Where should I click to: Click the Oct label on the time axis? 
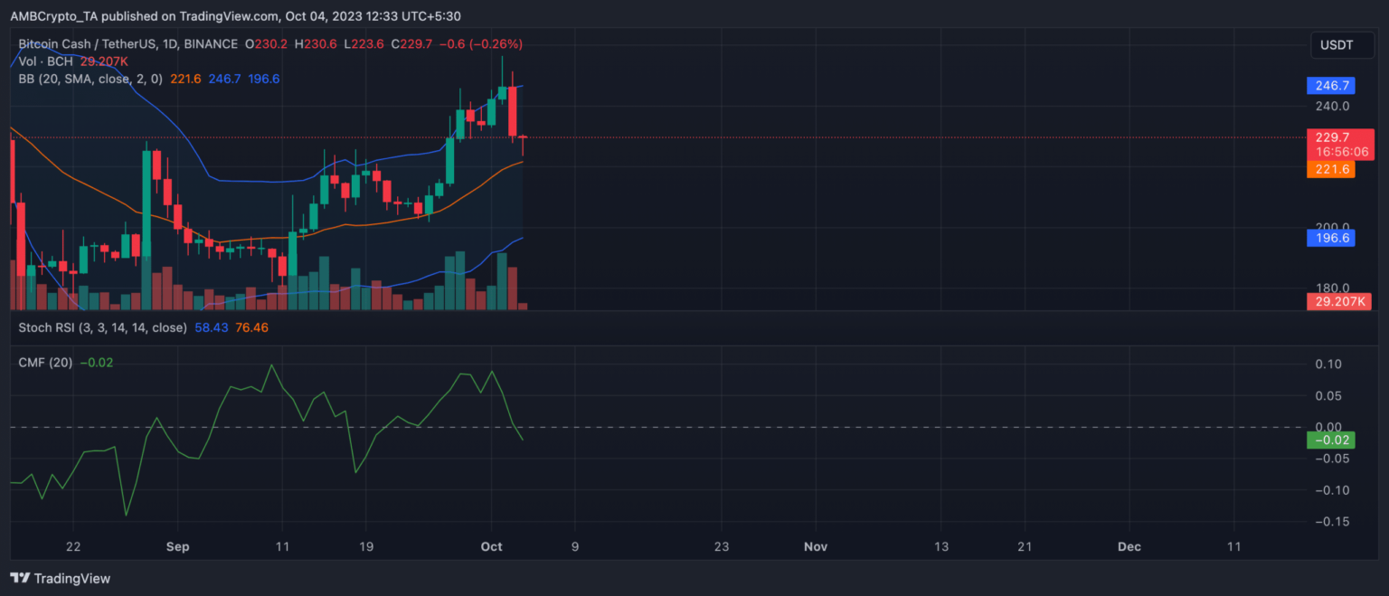(490, 546)
